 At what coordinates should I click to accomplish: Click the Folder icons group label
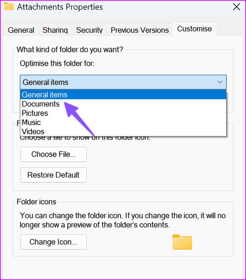[x=36, y=202]
